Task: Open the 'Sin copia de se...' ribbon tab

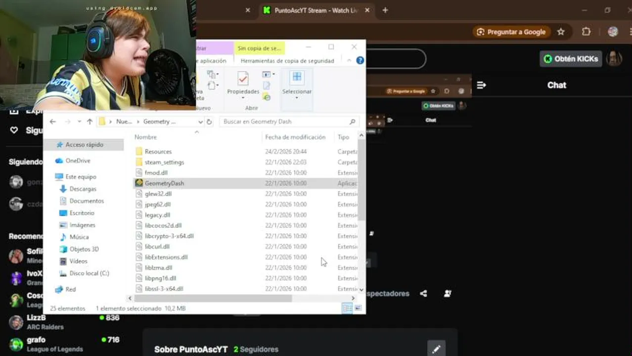Action: (x=259, y=48)
